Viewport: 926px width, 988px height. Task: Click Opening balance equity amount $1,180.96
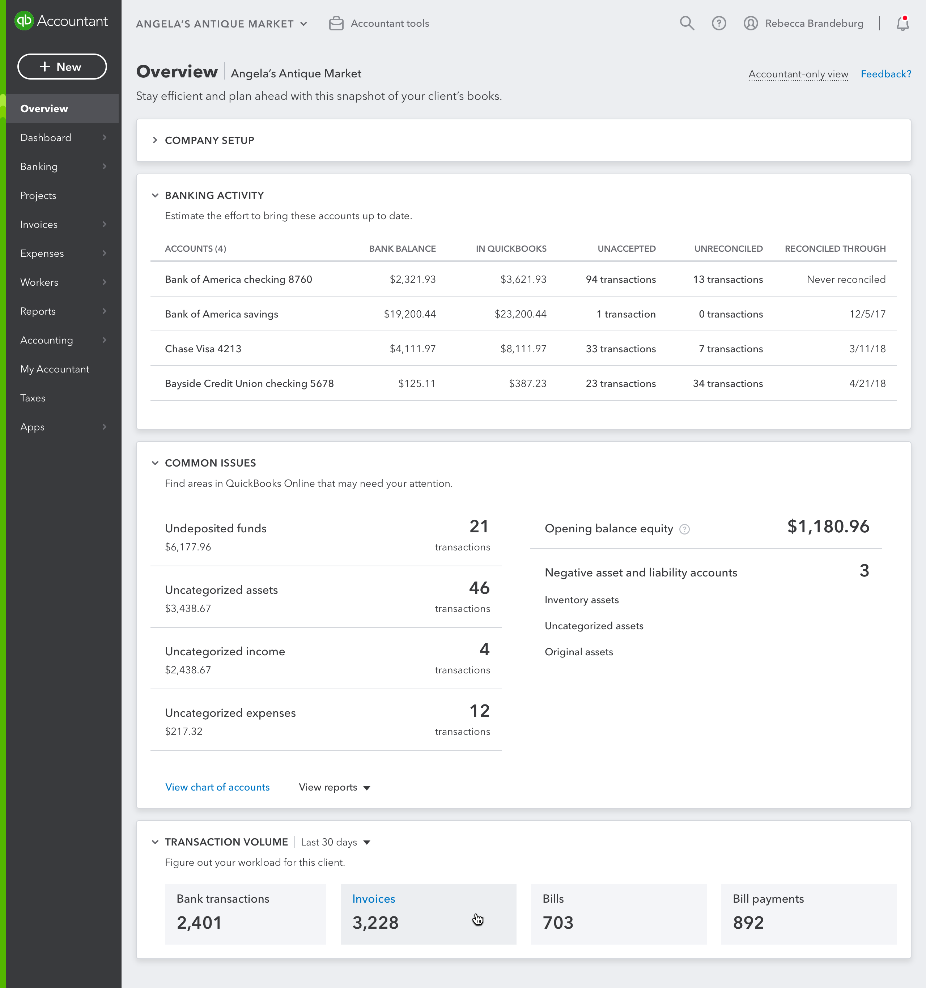click(x=828, y=526)
